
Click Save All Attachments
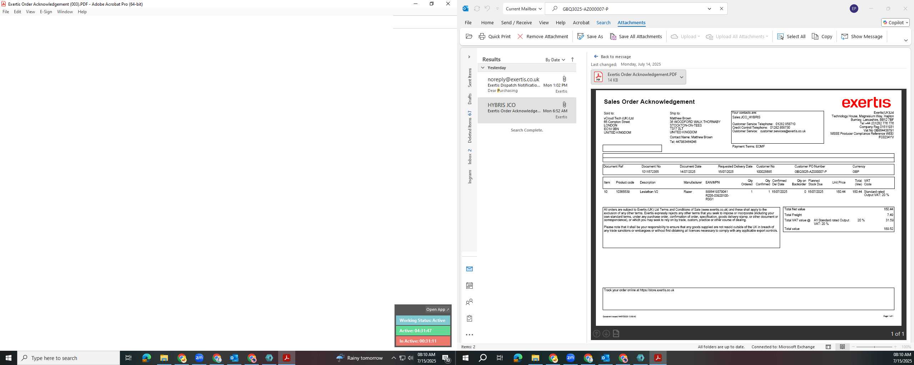(636, 36)
